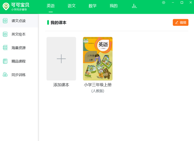Click the 添加课本 label
194x141 pixels.
[61, 85]
